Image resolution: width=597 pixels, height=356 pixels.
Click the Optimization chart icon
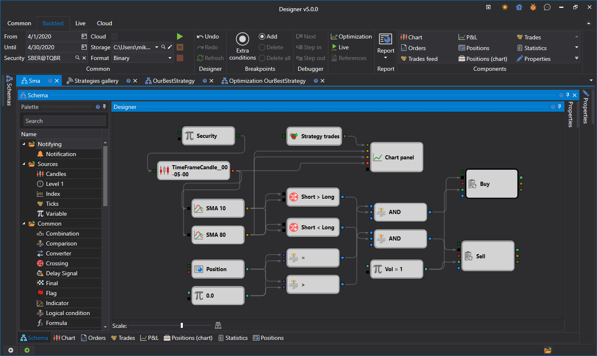click(334, 36)
